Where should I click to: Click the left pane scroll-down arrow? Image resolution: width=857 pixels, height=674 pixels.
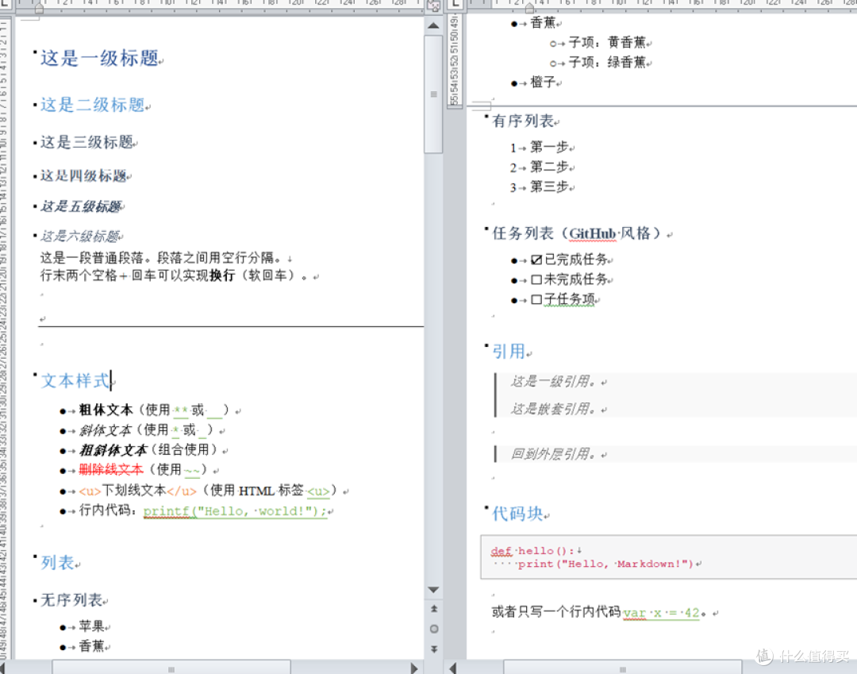pos(433,590)
